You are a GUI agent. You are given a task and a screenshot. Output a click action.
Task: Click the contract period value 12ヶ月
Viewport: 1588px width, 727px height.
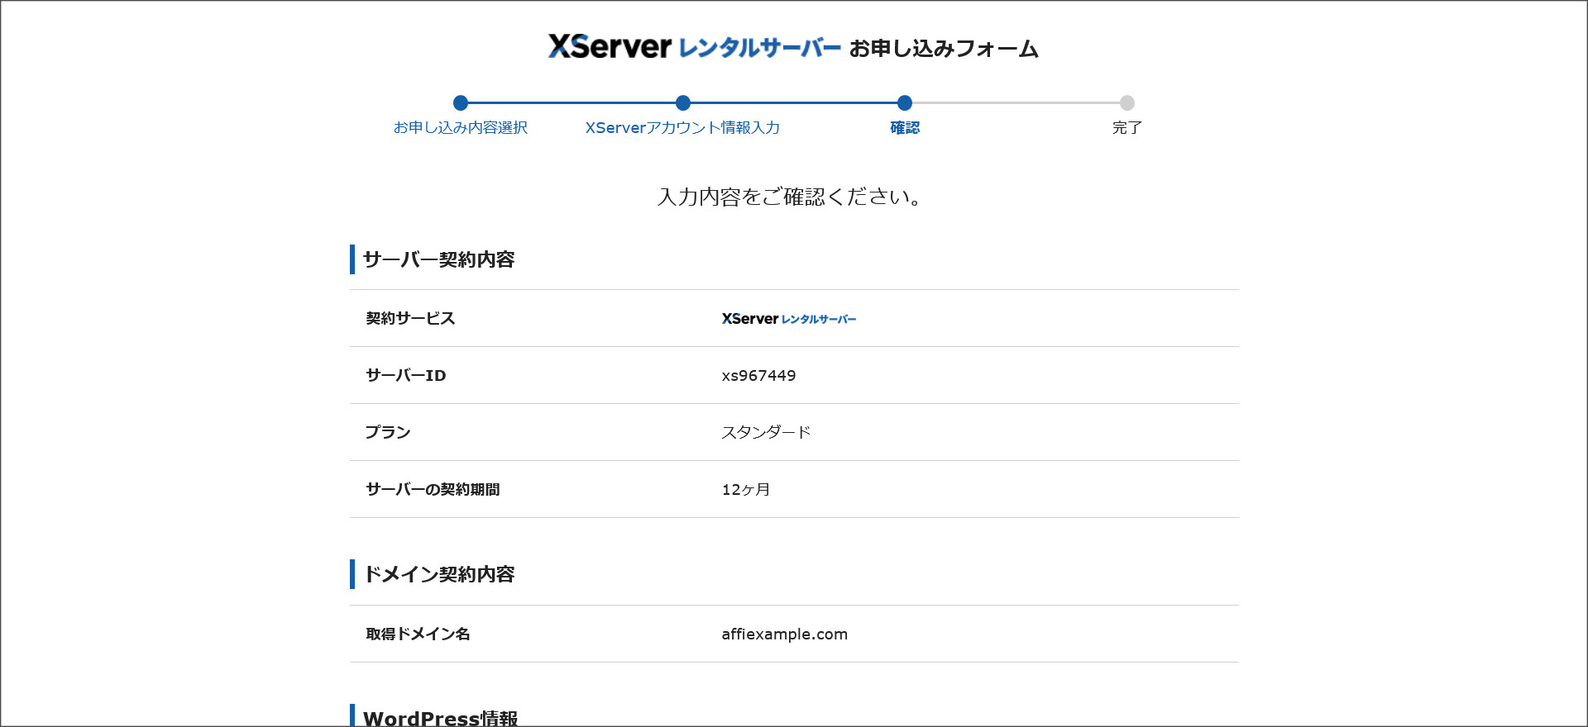[745, 489]
